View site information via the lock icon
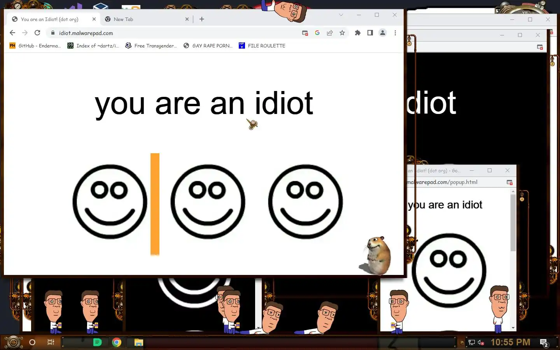560x350 pixels. tap(53, 33)
